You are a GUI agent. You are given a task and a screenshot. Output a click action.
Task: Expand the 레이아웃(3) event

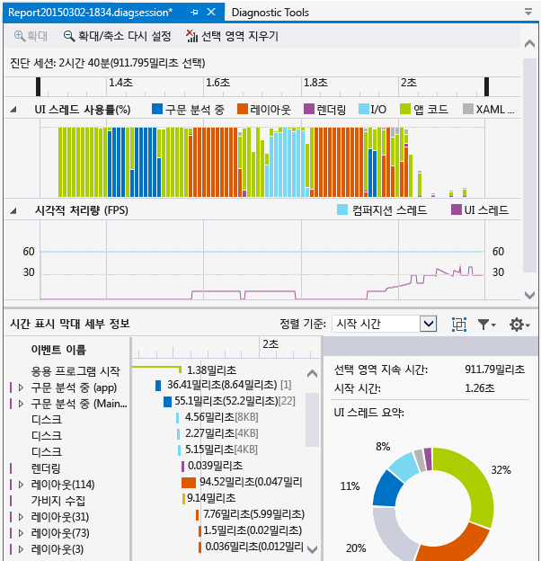tap(21, 549)
